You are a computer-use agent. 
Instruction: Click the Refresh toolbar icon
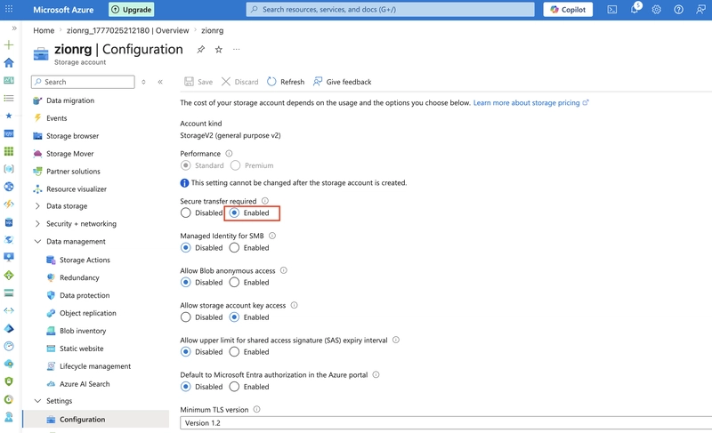[271, 82]
